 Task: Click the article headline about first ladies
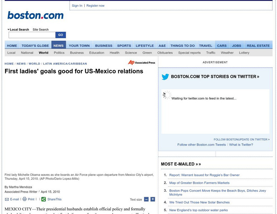pyautogui.click(x=74, y=71)
